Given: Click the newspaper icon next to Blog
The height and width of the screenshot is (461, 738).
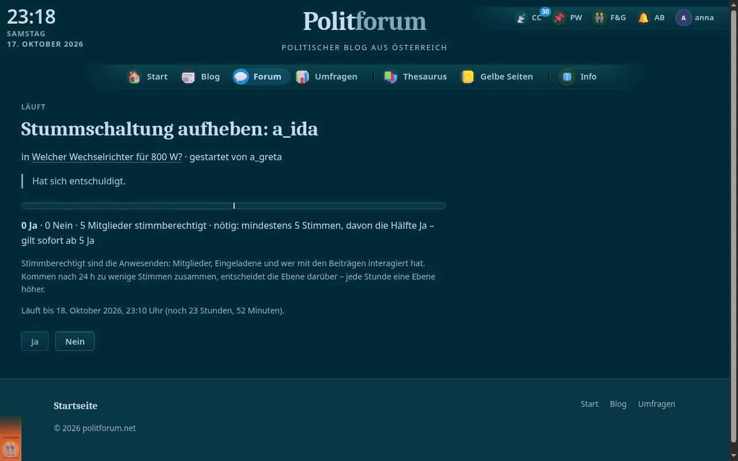Looking at the screenshot, I should tap(189, 77).
